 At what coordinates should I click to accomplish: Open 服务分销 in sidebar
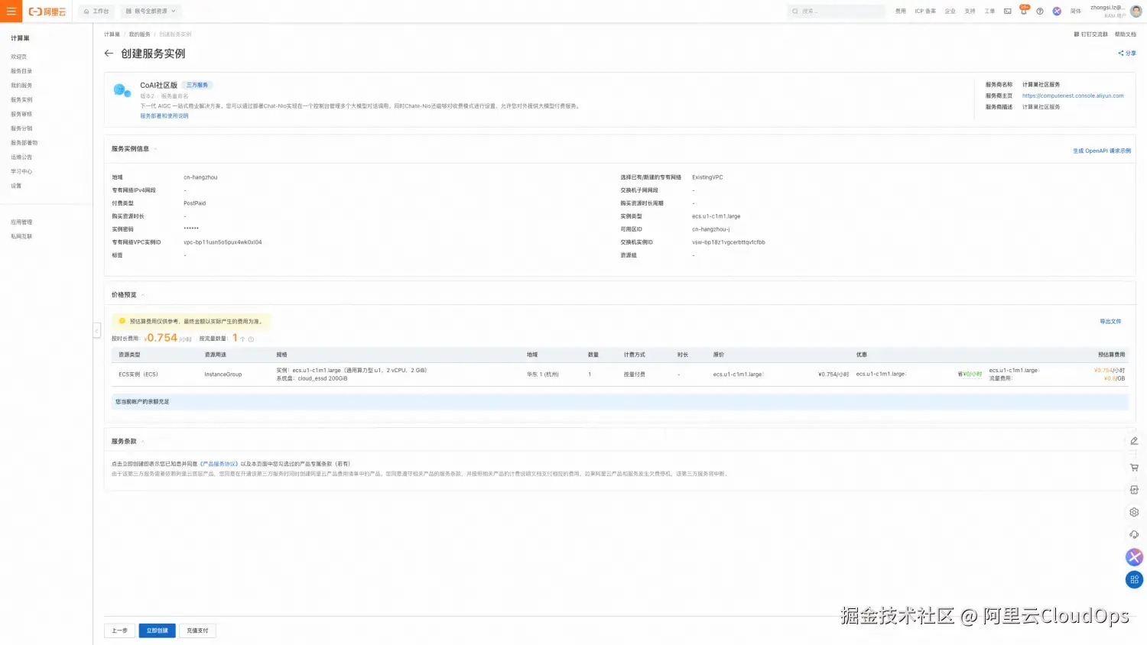click(x=21, y=128)
